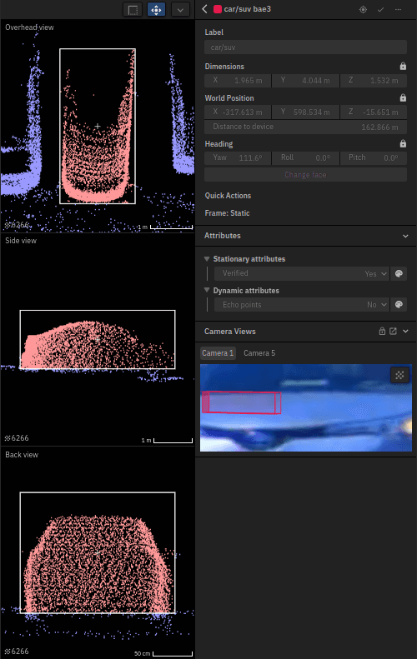Click Side view point count 6266
417x659 pixels.
(17, 438)
